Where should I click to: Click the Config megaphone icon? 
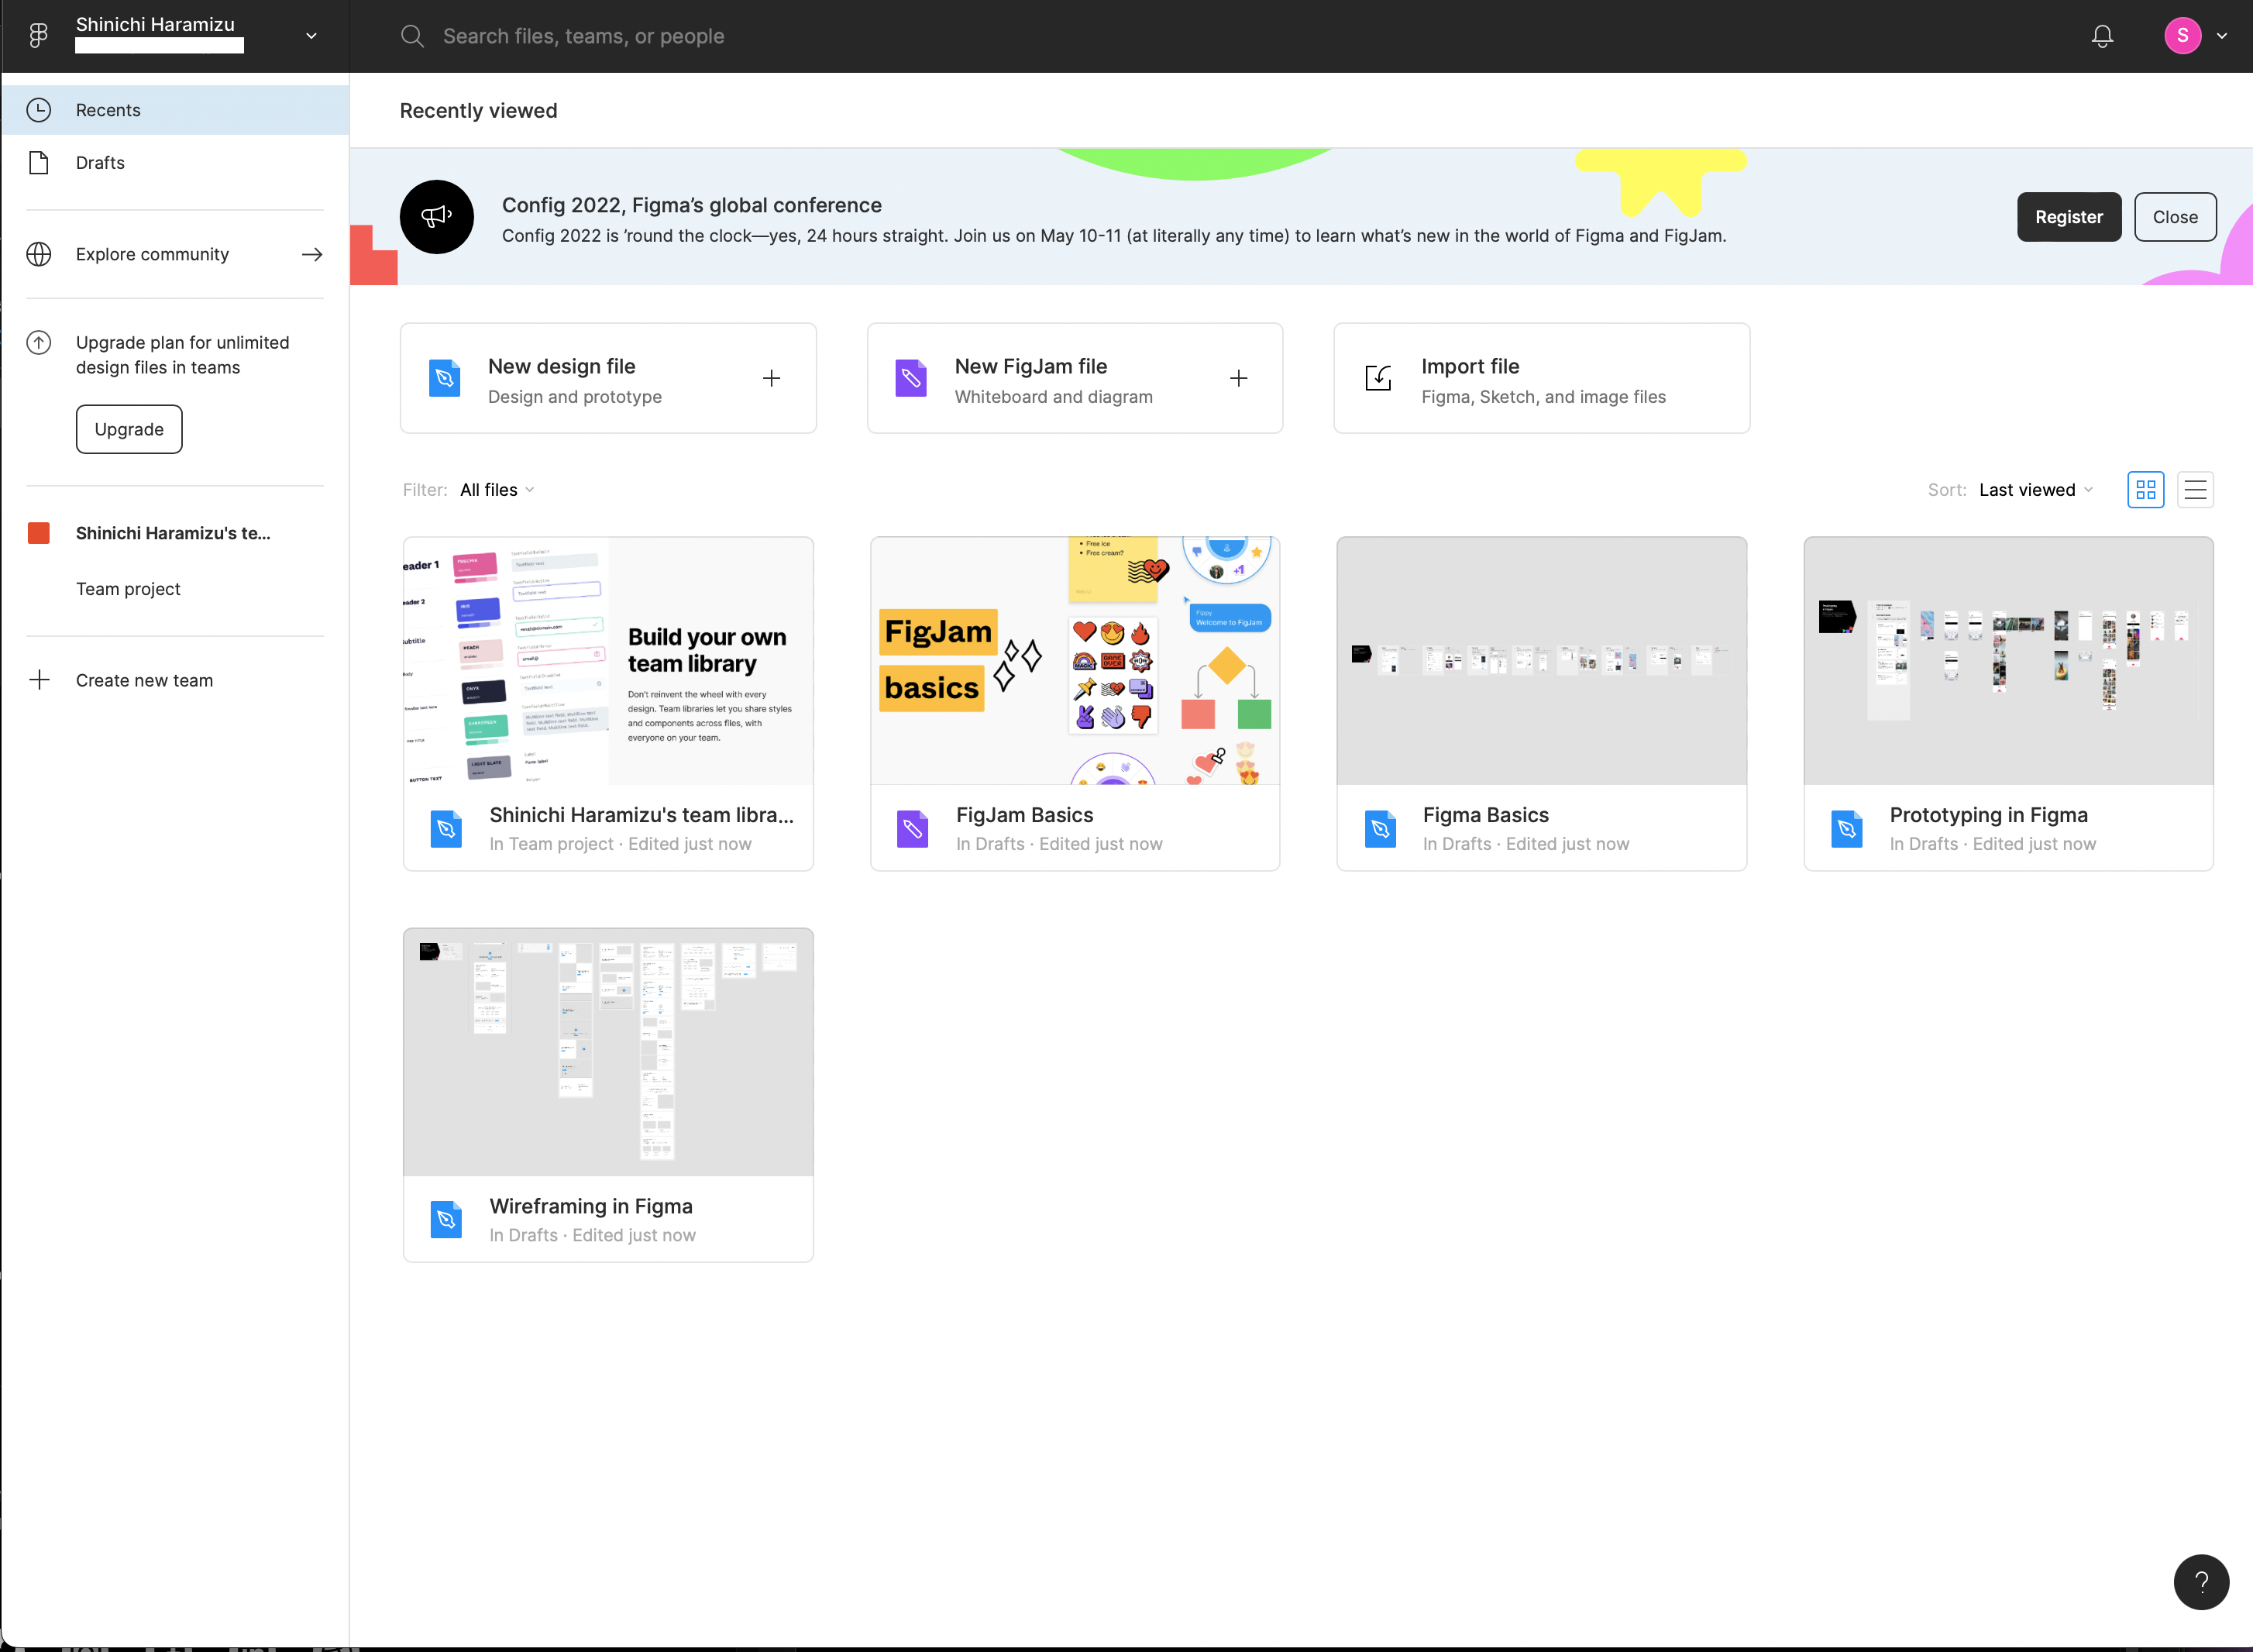(437, 217)
